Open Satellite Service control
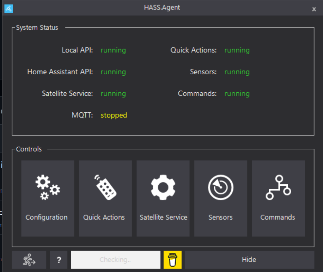The width and height of the screenshot is (323, 272). click(163, 198)
